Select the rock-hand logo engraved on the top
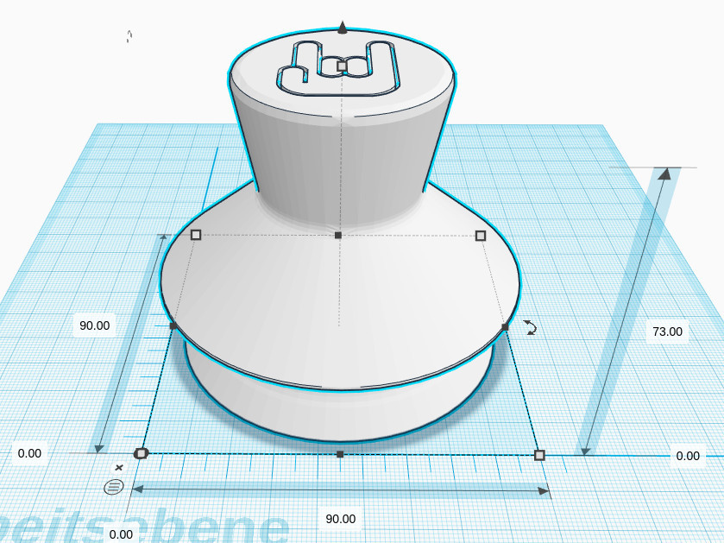This screenshot has height=543, width=724. [338, 69]
